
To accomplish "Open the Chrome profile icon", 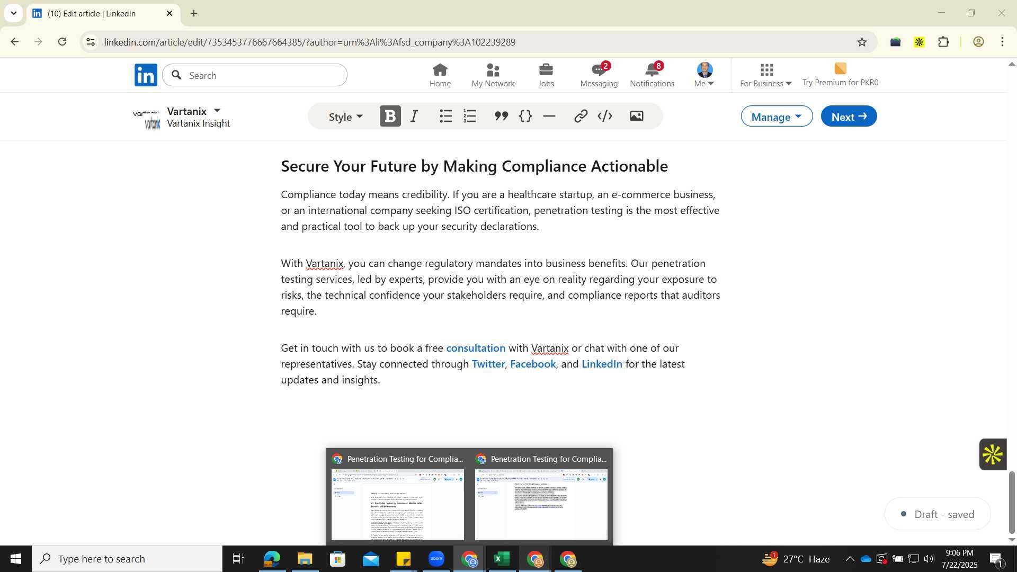I will (x=978, y=42).
